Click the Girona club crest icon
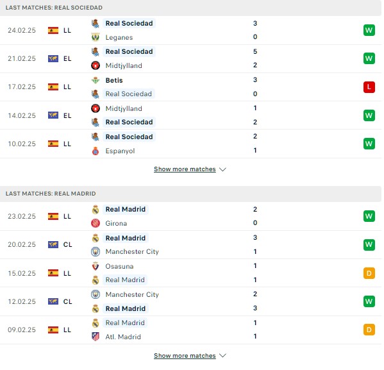Viewport: 384px width, 370px height. (x=96, y=223)
